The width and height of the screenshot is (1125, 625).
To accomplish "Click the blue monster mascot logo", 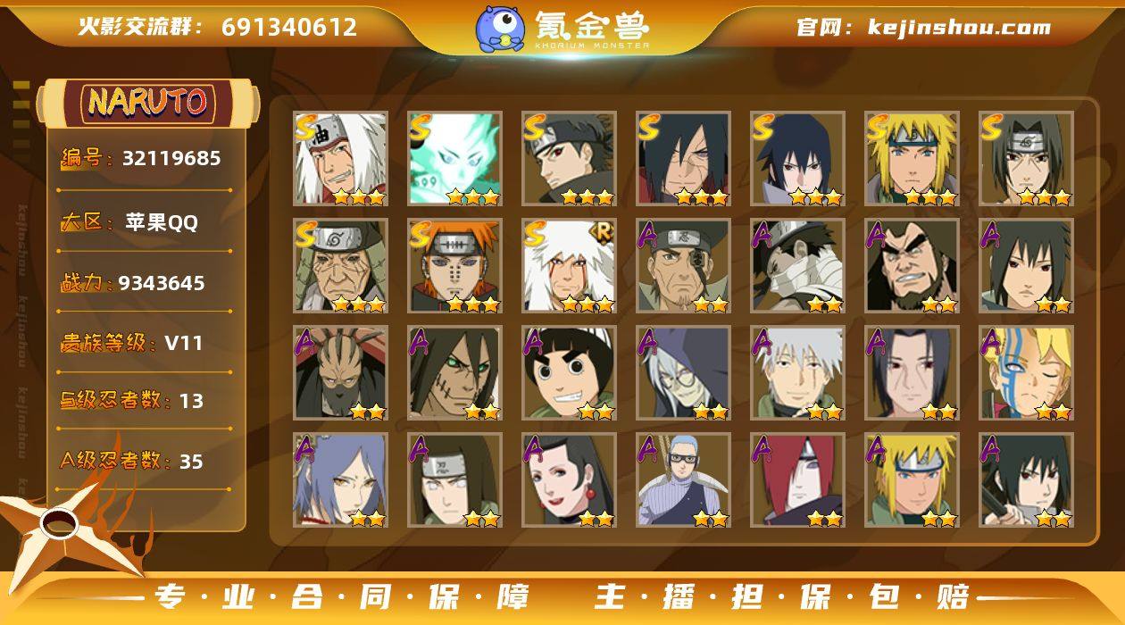I will point(500,28).
